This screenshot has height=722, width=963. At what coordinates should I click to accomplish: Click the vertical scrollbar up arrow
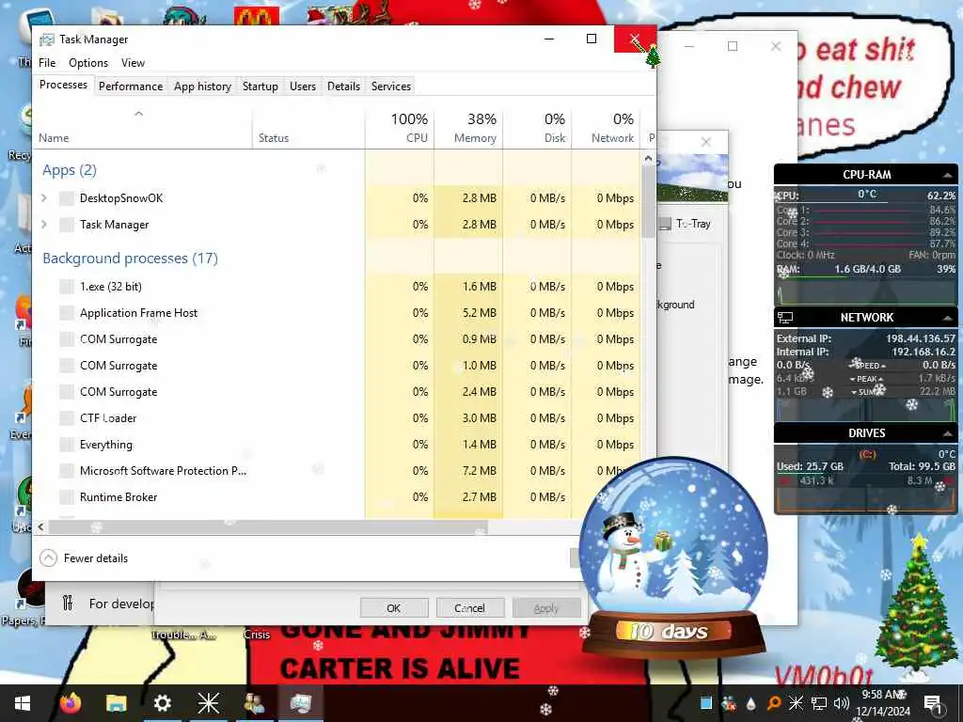(x=648, y=158)
